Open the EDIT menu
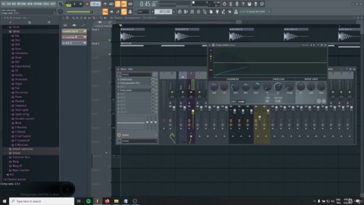This screenshot has height=205, width=364. [x=9, y=4]
